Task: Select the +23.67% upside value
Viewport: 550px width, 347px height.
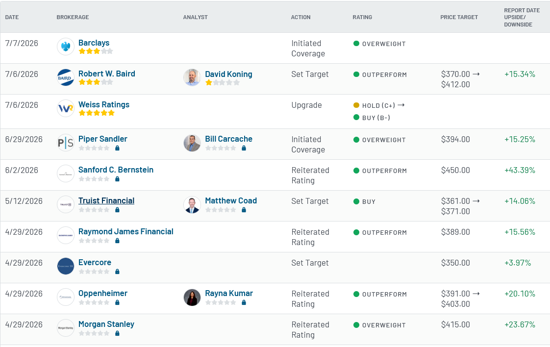Action: tap(520, 324)
